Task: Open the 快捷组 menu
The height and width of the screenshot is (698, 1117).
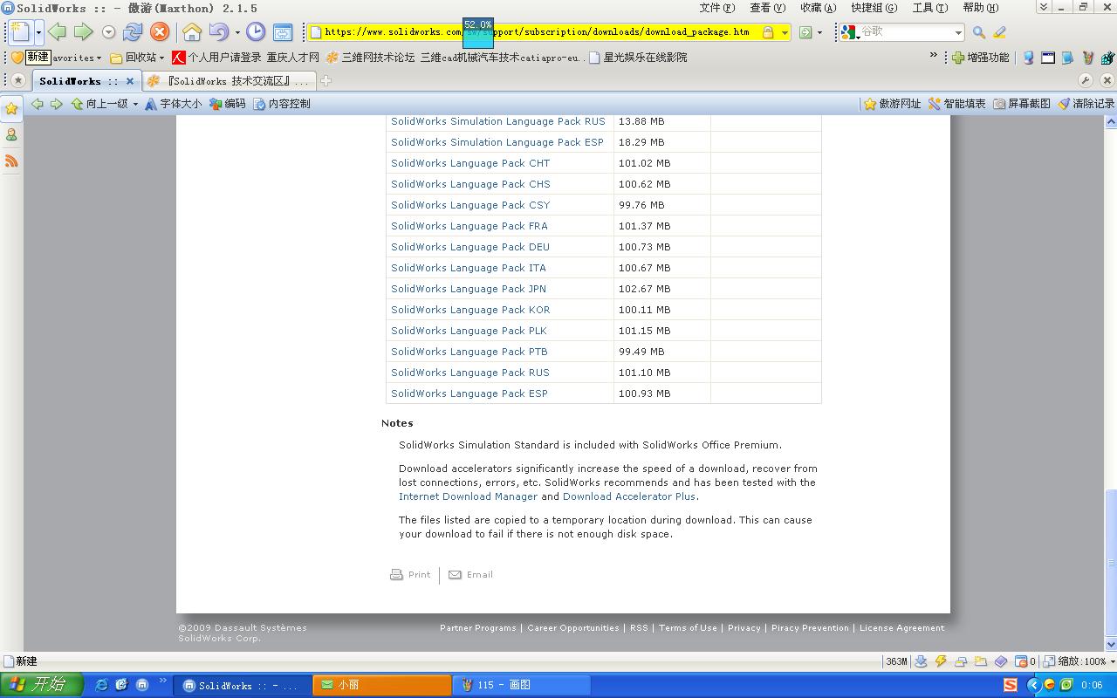Action: pos(874,8)
